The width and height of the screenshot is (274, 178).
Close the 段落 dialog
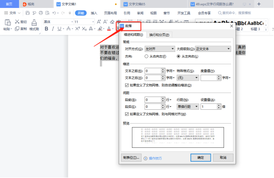pos(231,26)
